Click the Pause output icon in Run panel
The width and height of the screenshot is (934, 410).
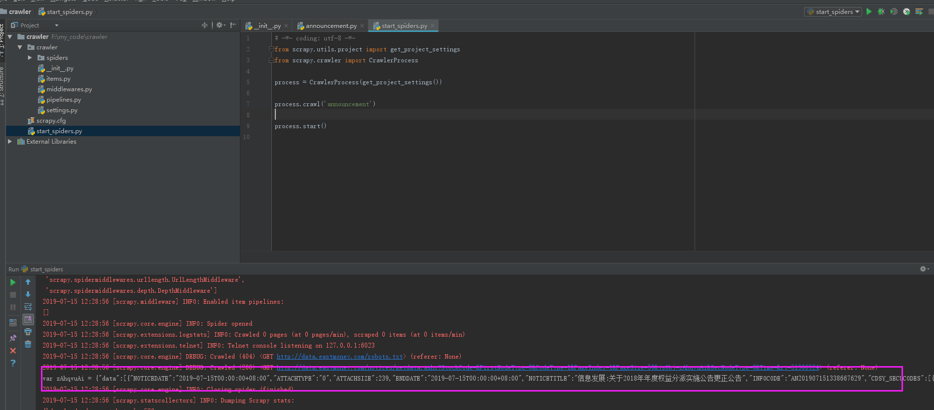(13, 307)
